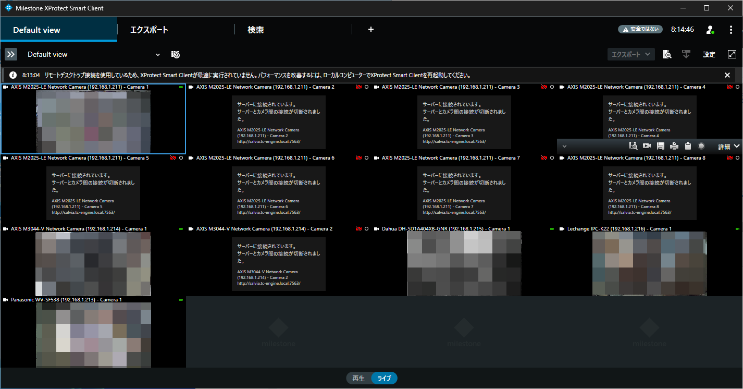Image resolution: width=743 pixels, height=389 pixels.
Task: Click red connection-lost indicator on AXIS M2025-LE Camera 2
Action: [x=358, y=87]
